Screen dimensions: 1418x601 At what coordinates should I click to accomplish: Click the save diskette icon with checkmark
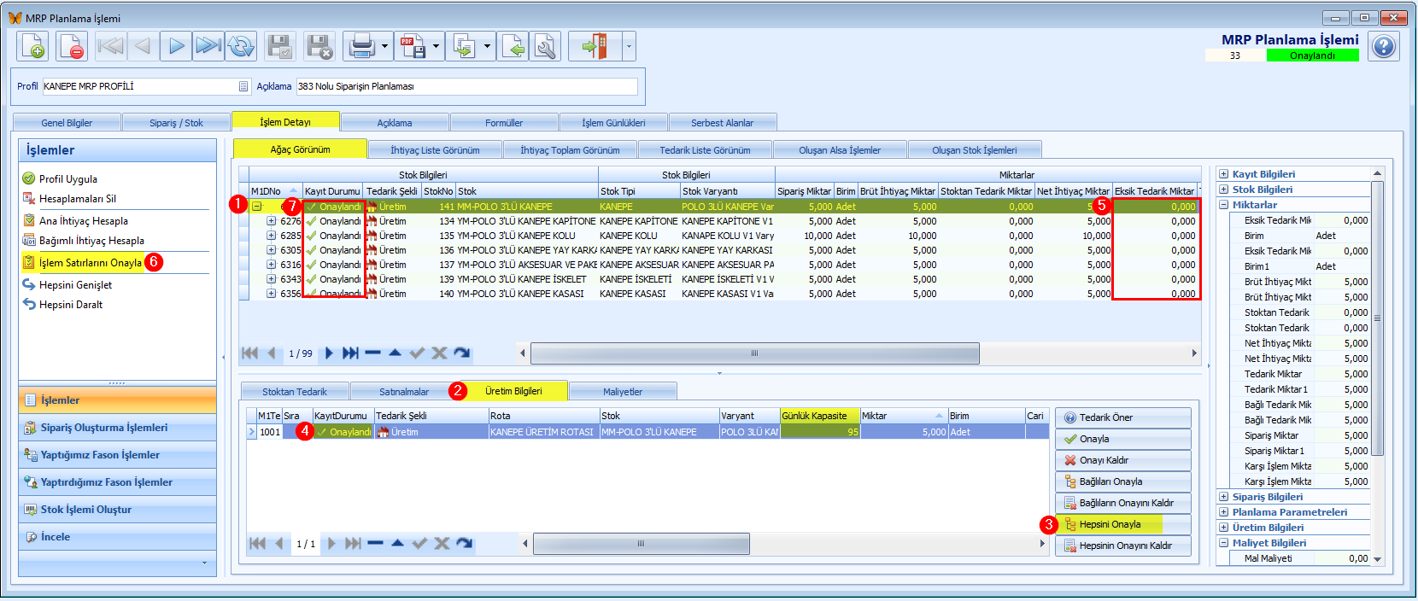pos(280,46)
